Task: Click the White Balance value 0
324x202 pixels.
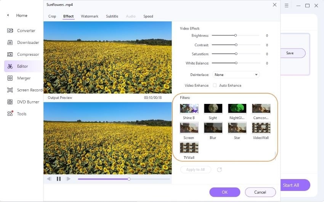Action: click(267, 63)
